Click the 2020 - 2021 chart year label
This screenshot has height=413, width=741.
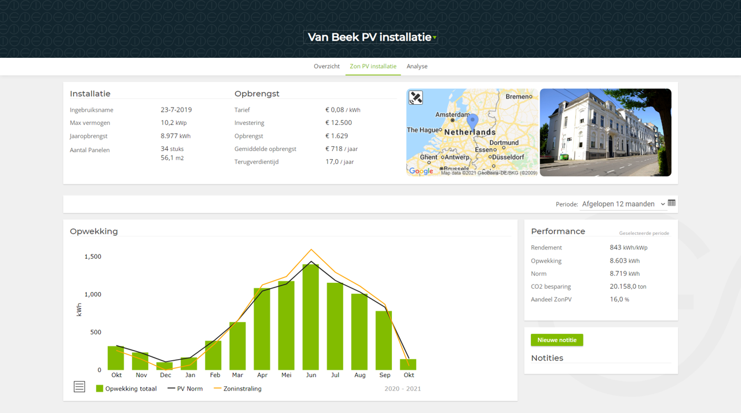(403, 389)
